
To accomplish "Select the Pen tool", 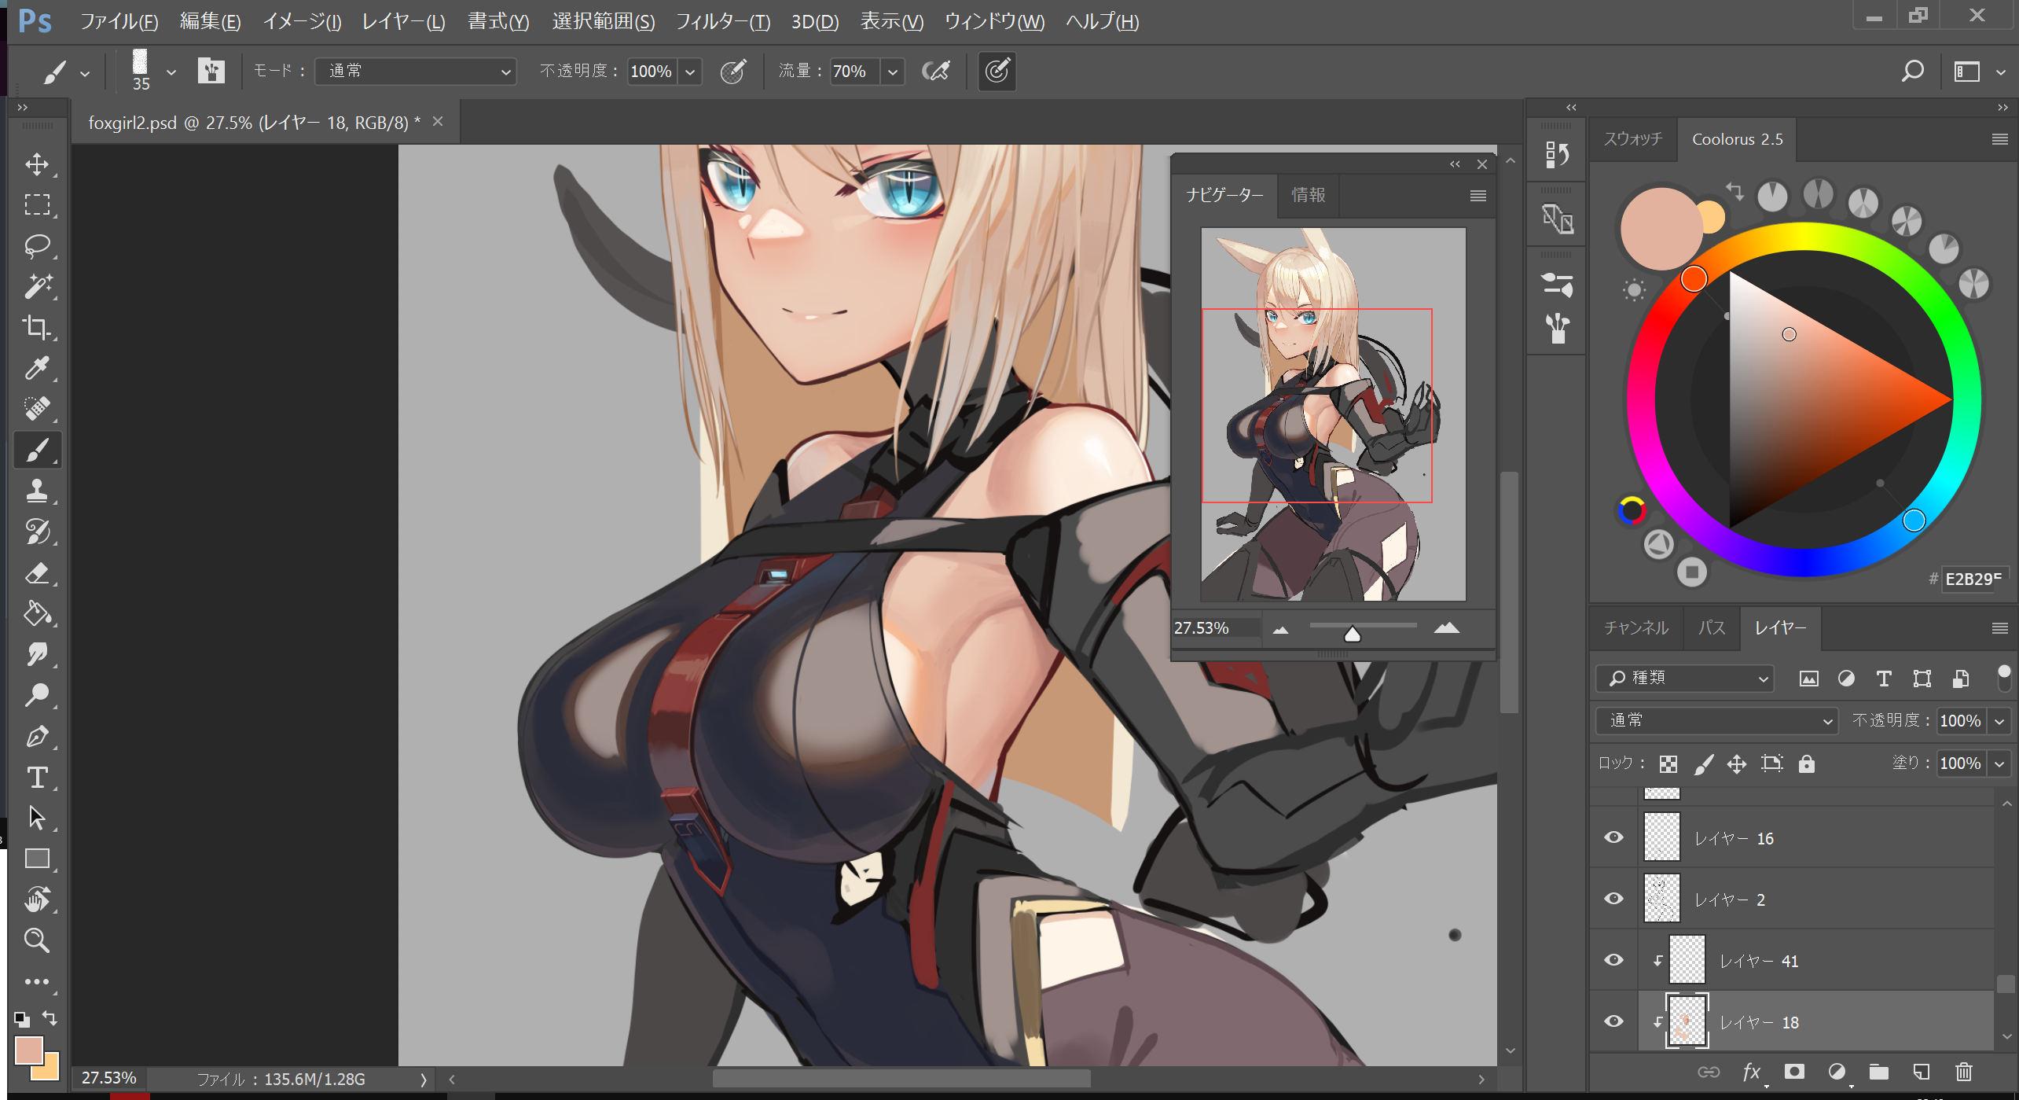I will pos(37,737).
